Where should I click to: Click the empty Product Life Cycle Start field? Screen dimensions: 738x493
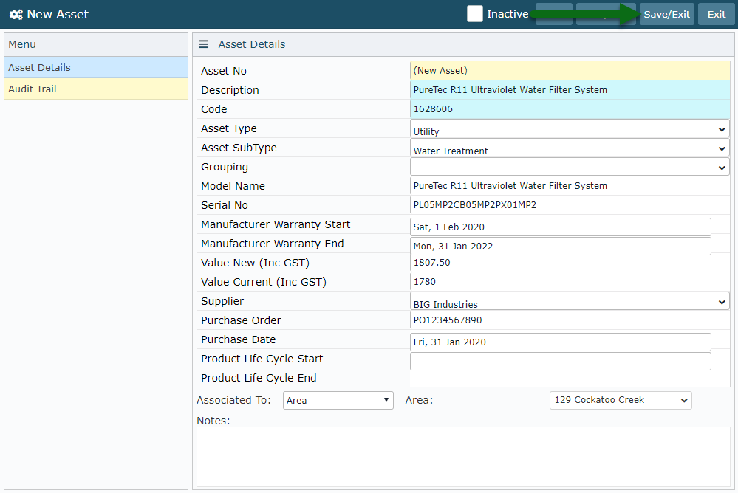pyautogui.click(x=561, y=362)
